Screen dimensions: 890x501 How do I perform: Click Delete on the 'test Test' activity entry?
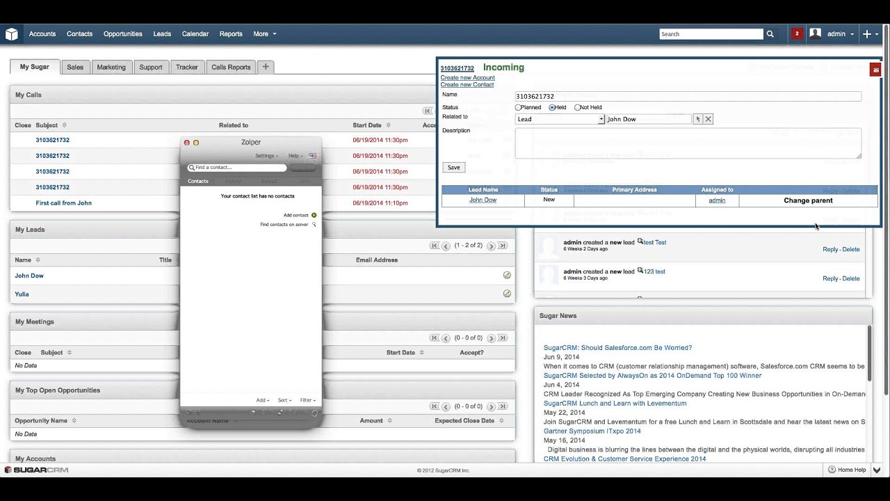tap(851, 249)
